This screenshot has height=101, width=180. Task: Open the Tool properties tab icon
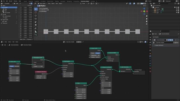coord(150,34)
